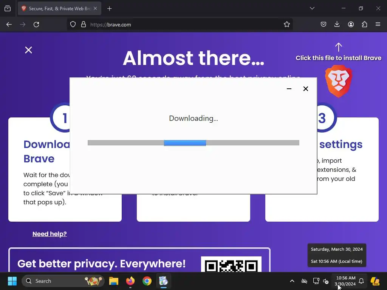Viewport: 387px width, 290px height.
Task: Click the OneDrive cloud tray icon
Action: pos(304,281)
